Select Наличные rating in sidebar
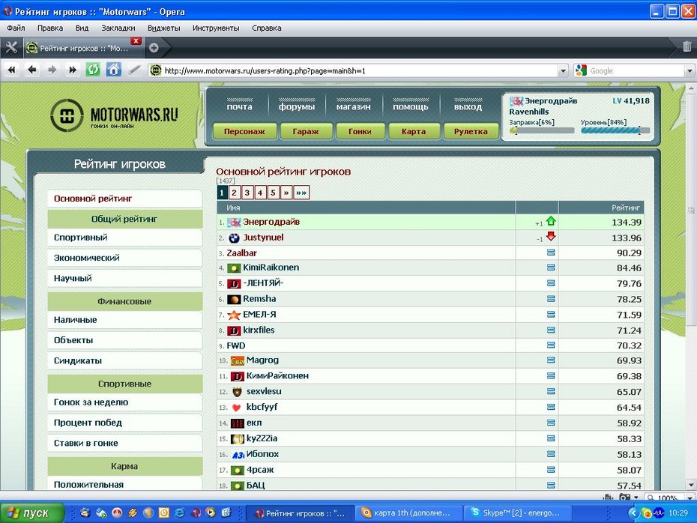The width and height of the screenshot is (697, 523). [x=124, y=320]
